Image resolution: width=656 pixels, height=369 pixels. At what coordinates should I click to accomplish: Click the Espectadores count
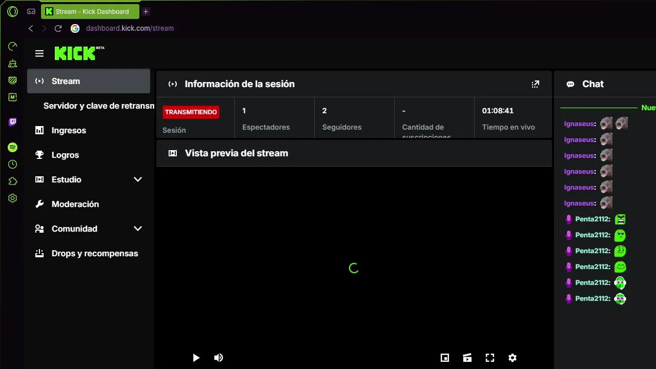(x=244, y=111)
